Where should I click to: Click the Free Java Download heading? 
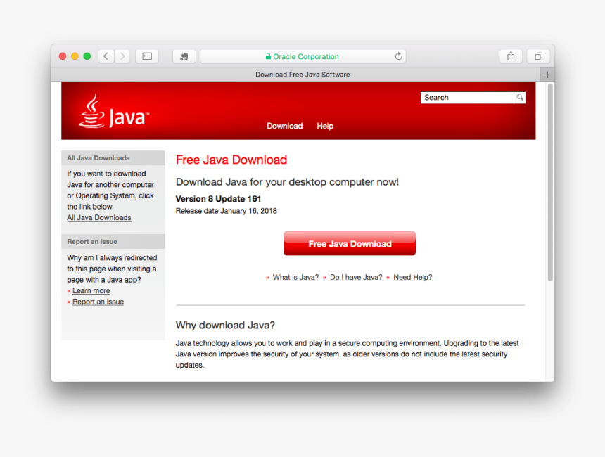pos(231,160)
